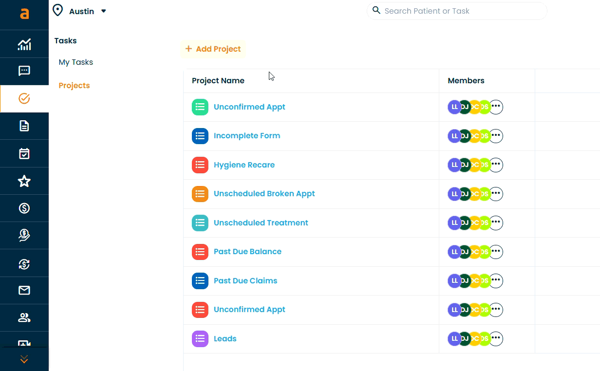Click the Add Project button
Image resolution: width=600 pixels, height=371 pixels.
tap(213, 49)
